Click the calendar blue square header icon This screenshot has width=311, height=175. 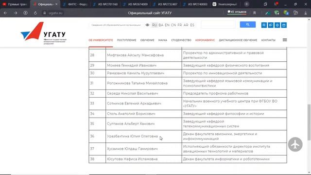[x=284, y=25]
